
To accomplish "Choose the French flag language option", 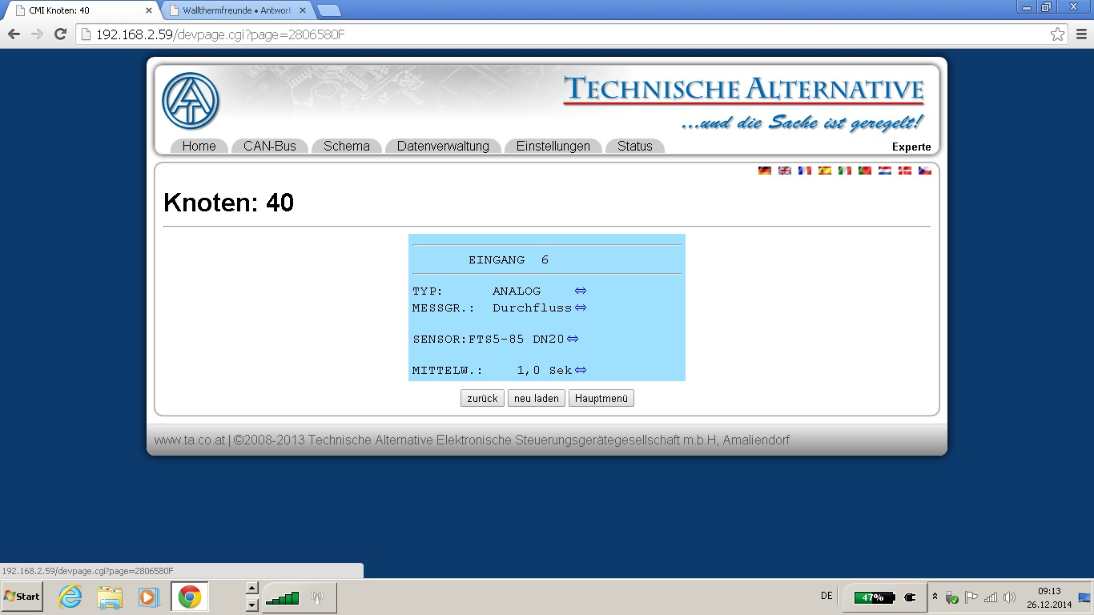I will point(805,171).
